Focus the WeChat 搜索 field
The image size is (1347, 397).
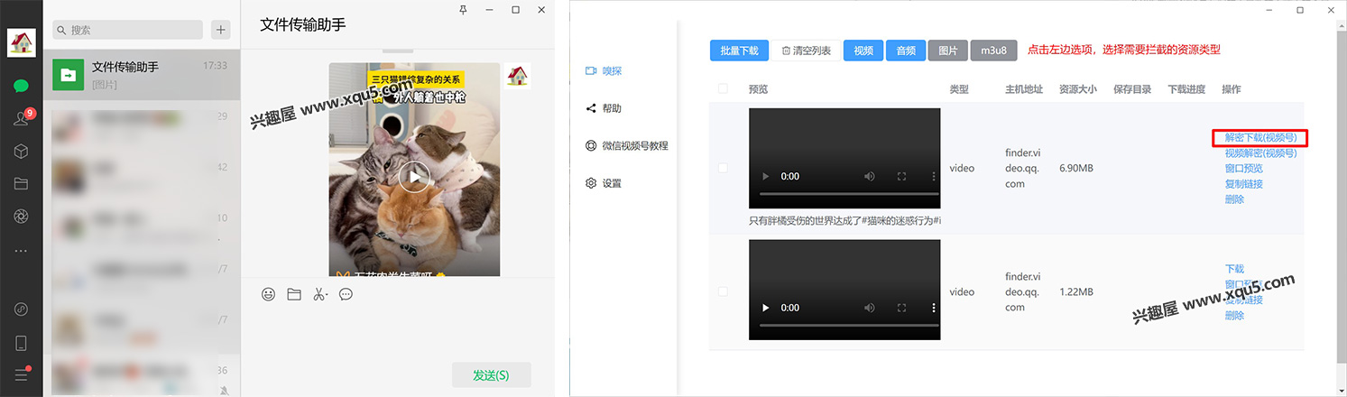tap(128, 30)
